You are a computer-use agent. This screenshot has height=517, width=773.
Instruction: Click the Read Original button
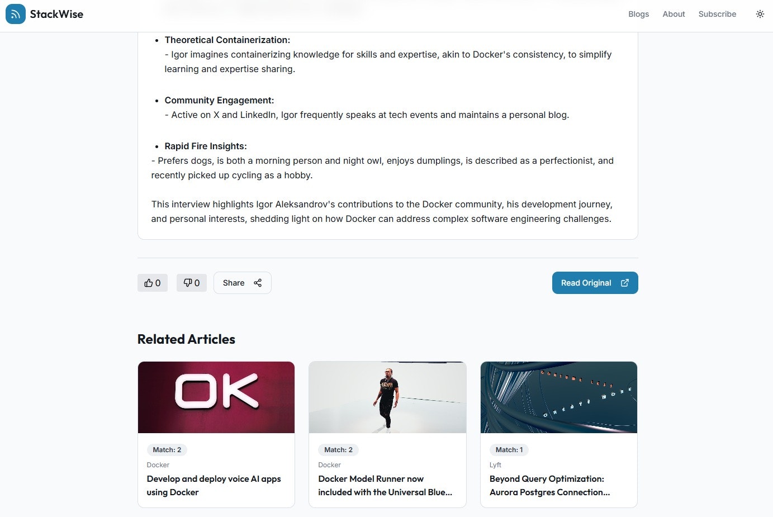[x=595, y=283]
